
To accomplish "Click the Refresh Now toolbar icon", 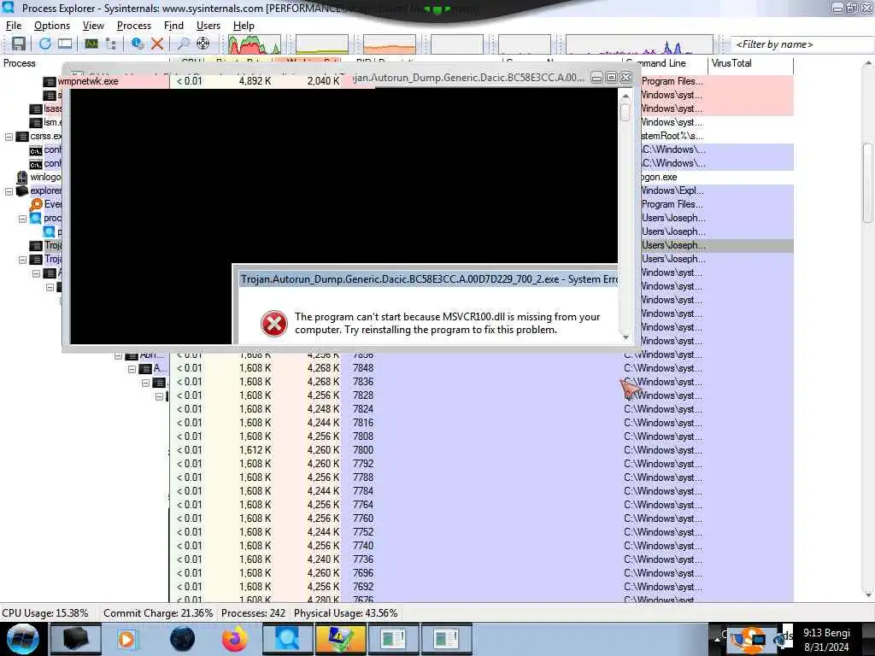I will [x=44, y=44].
